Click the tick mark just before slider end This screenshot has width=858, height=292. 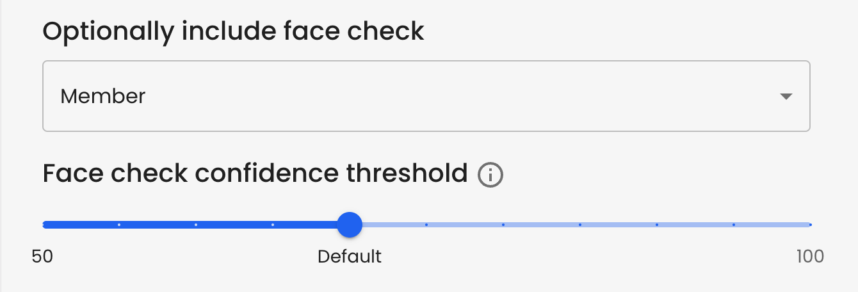[734, 225]
